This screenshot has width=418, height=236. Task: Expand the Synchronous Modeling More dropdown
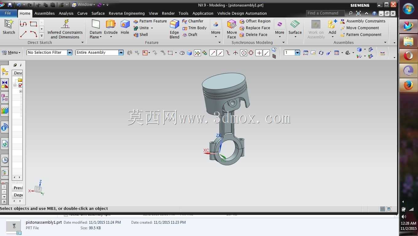[x=279, y=29]
